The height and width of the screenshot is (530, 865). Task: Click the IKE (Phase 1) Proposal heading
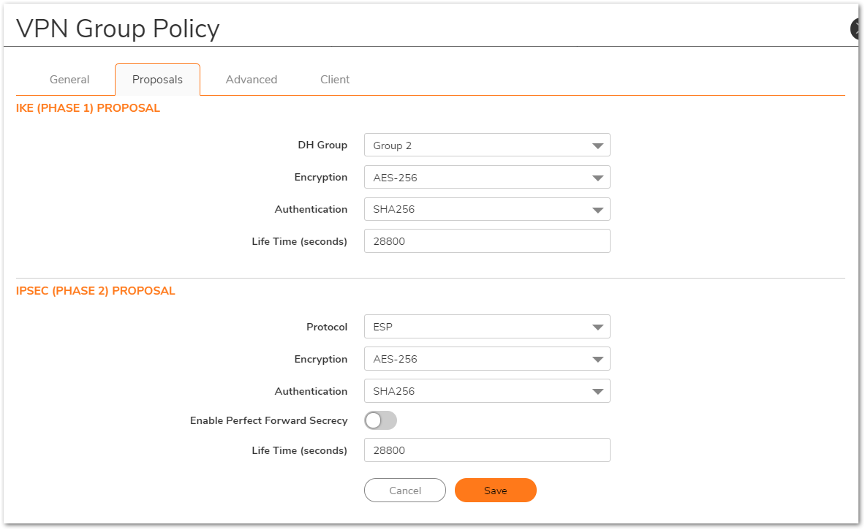click(x=88, y=108)
